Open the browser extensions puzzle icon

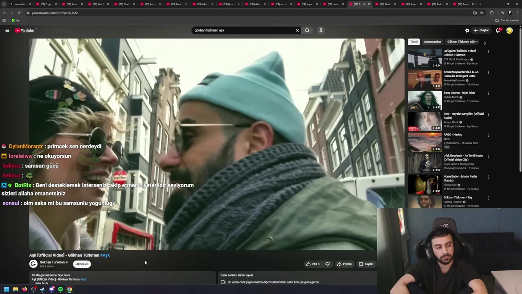click(x=492, y=13)
